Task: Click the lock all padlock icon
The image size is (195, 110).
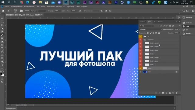Action: pyautogui.click(x=159, y=33)
